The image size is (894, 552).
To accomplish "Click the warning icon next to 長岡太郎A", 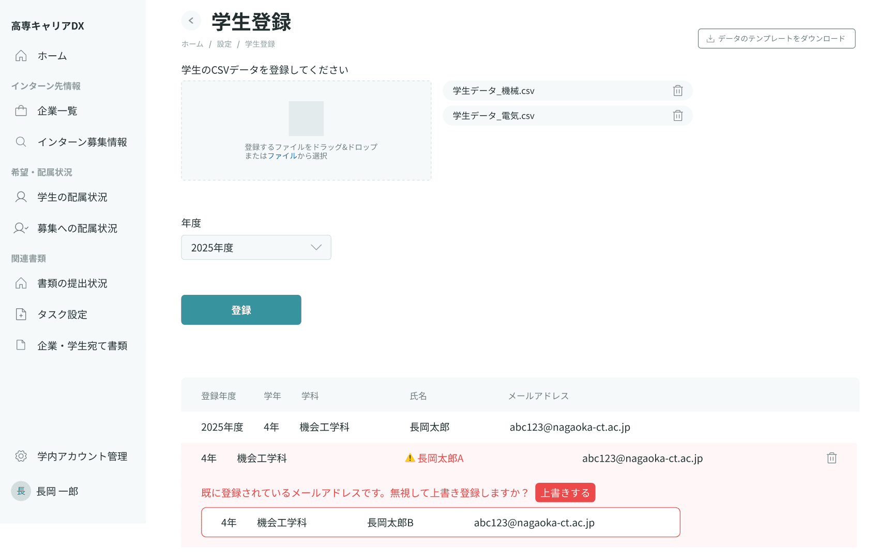I will [x=409, y=458].
